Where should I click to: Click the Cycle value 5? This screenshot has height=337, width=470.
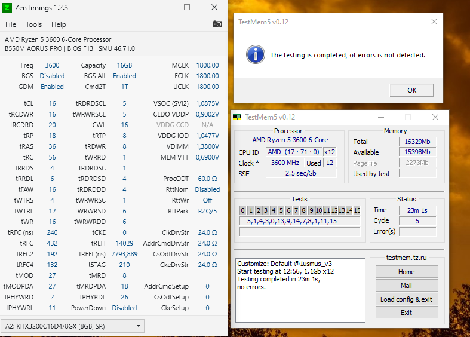click(x=417, y=221)
